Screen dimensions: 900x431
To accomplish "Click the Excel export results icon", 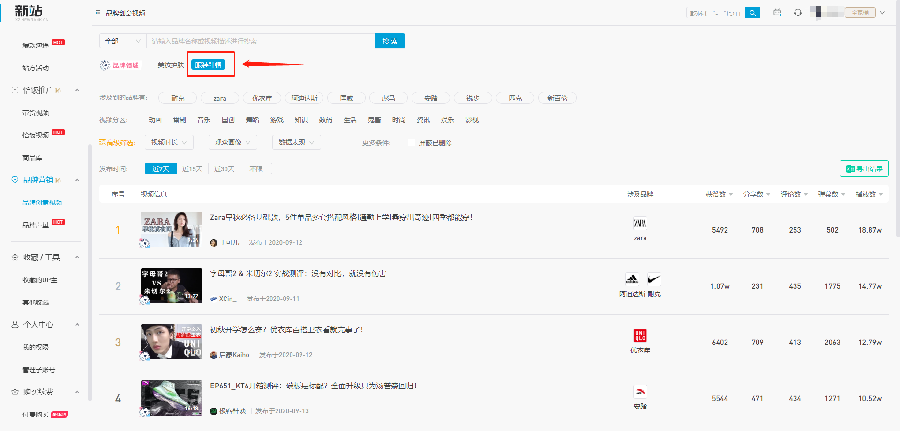I will coord(850,169).
